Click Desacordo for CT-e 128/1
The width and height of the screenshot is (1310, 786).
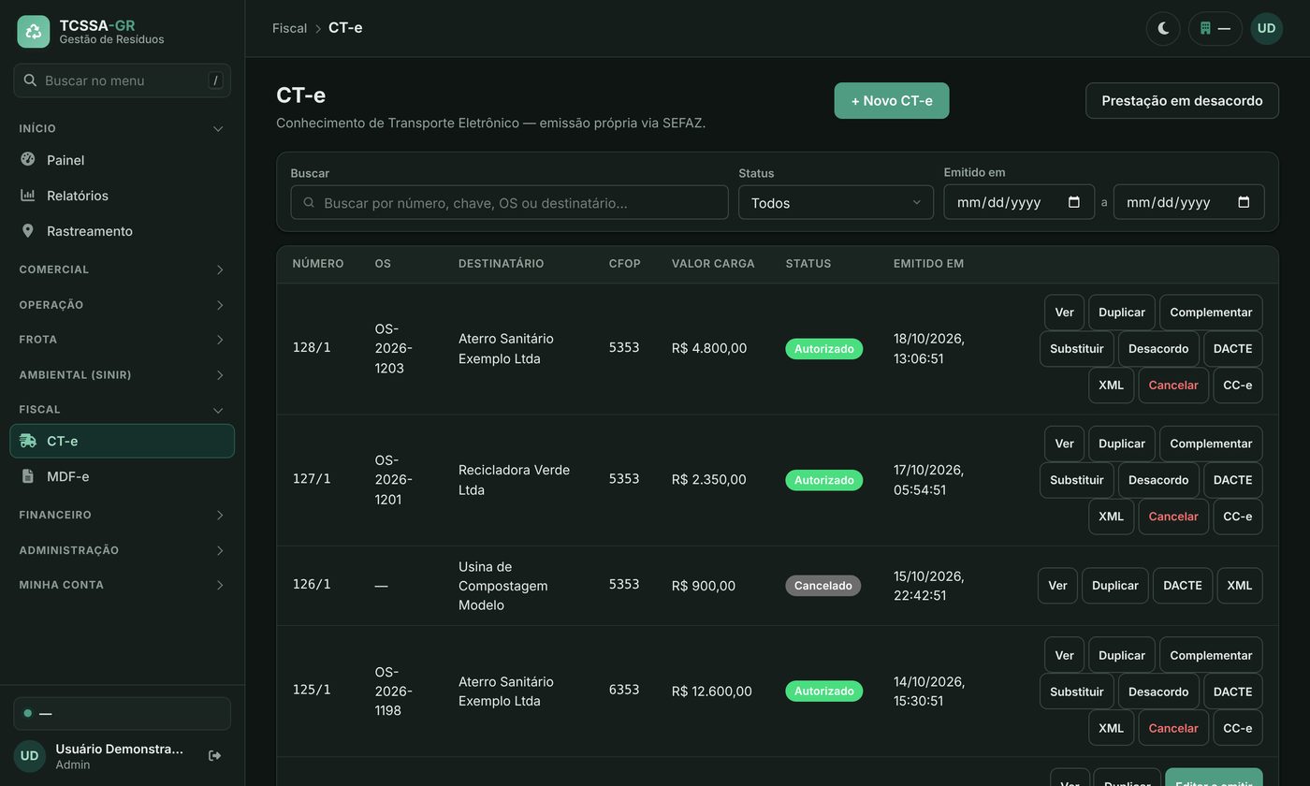click(x=1158, y=349)
